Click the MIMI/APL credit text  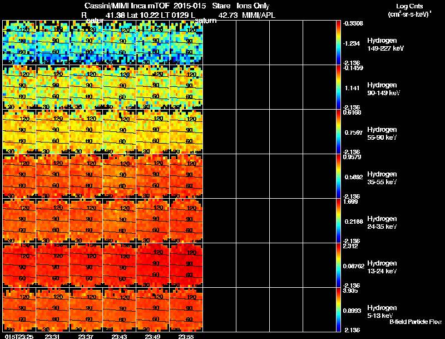click(259, 16)
